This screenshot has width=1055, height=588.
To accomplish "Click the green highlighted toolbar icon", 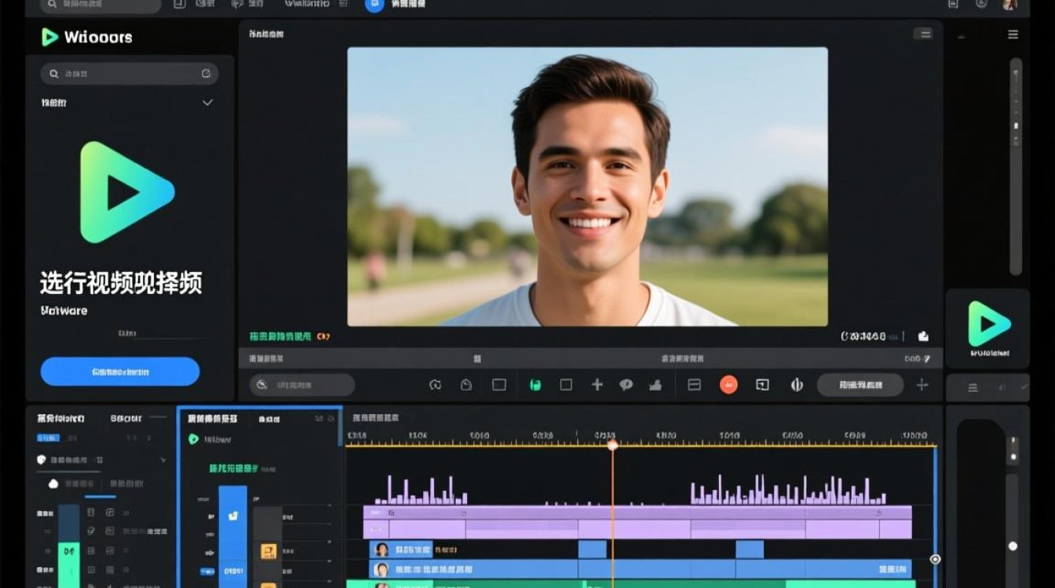I will tap(536, 385).
